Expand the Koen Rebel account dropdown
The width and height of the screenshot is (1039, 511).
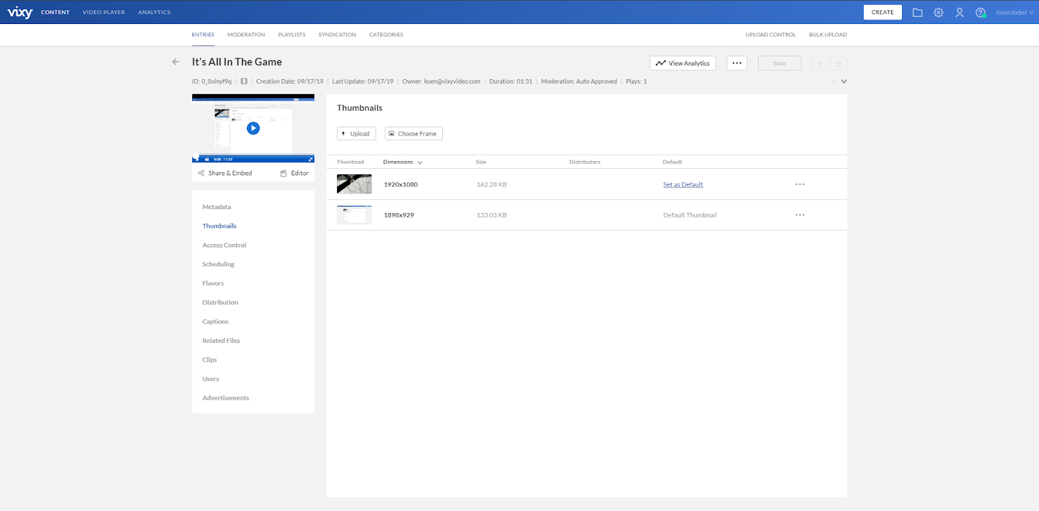coord(1014,12)
